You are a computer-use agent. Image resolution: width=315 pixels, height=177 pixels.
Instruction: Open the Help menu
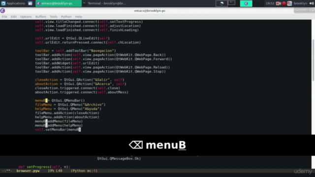coord(79,17)
